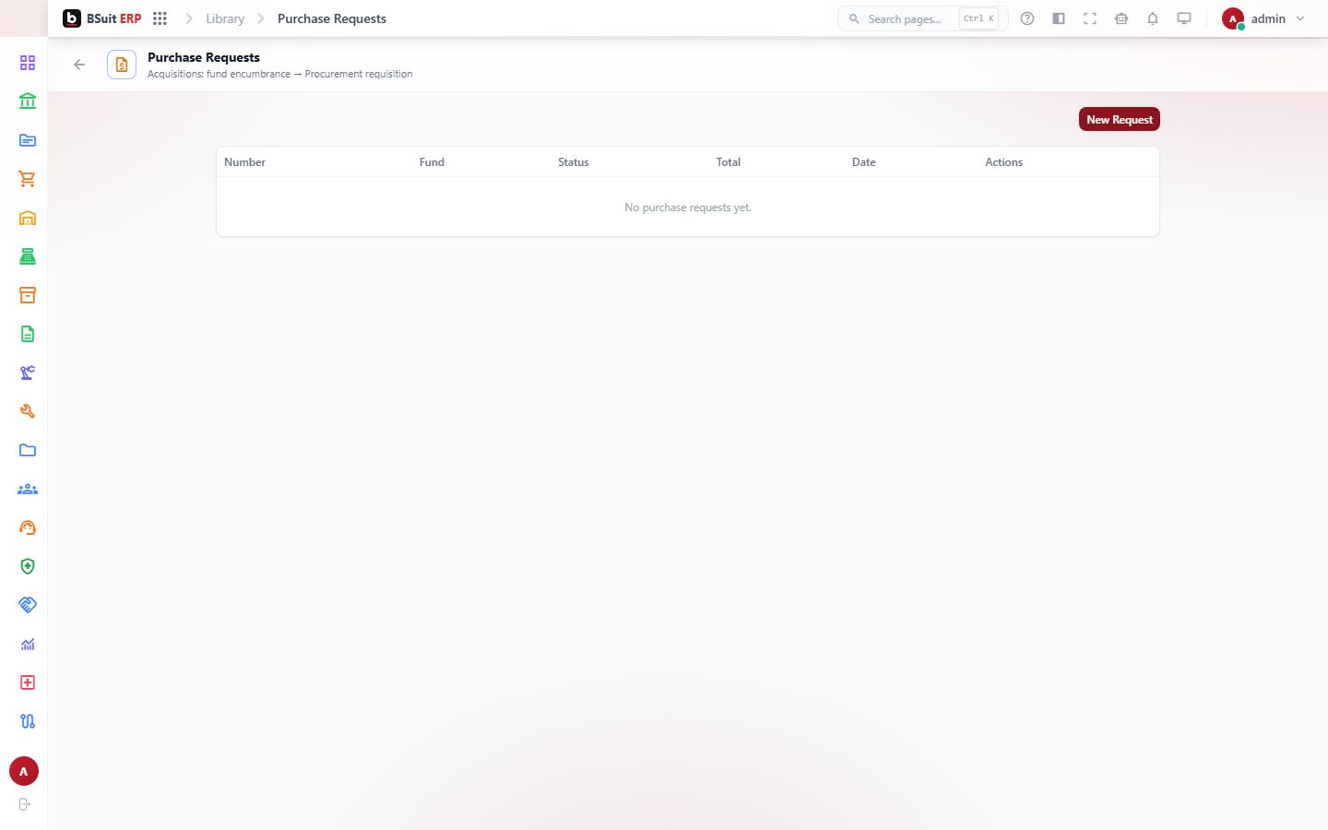The width and height of the screenshot is (1328, 830).
Task: Toggle fullscreen mode icon
Action: [x=1090, y=18]
